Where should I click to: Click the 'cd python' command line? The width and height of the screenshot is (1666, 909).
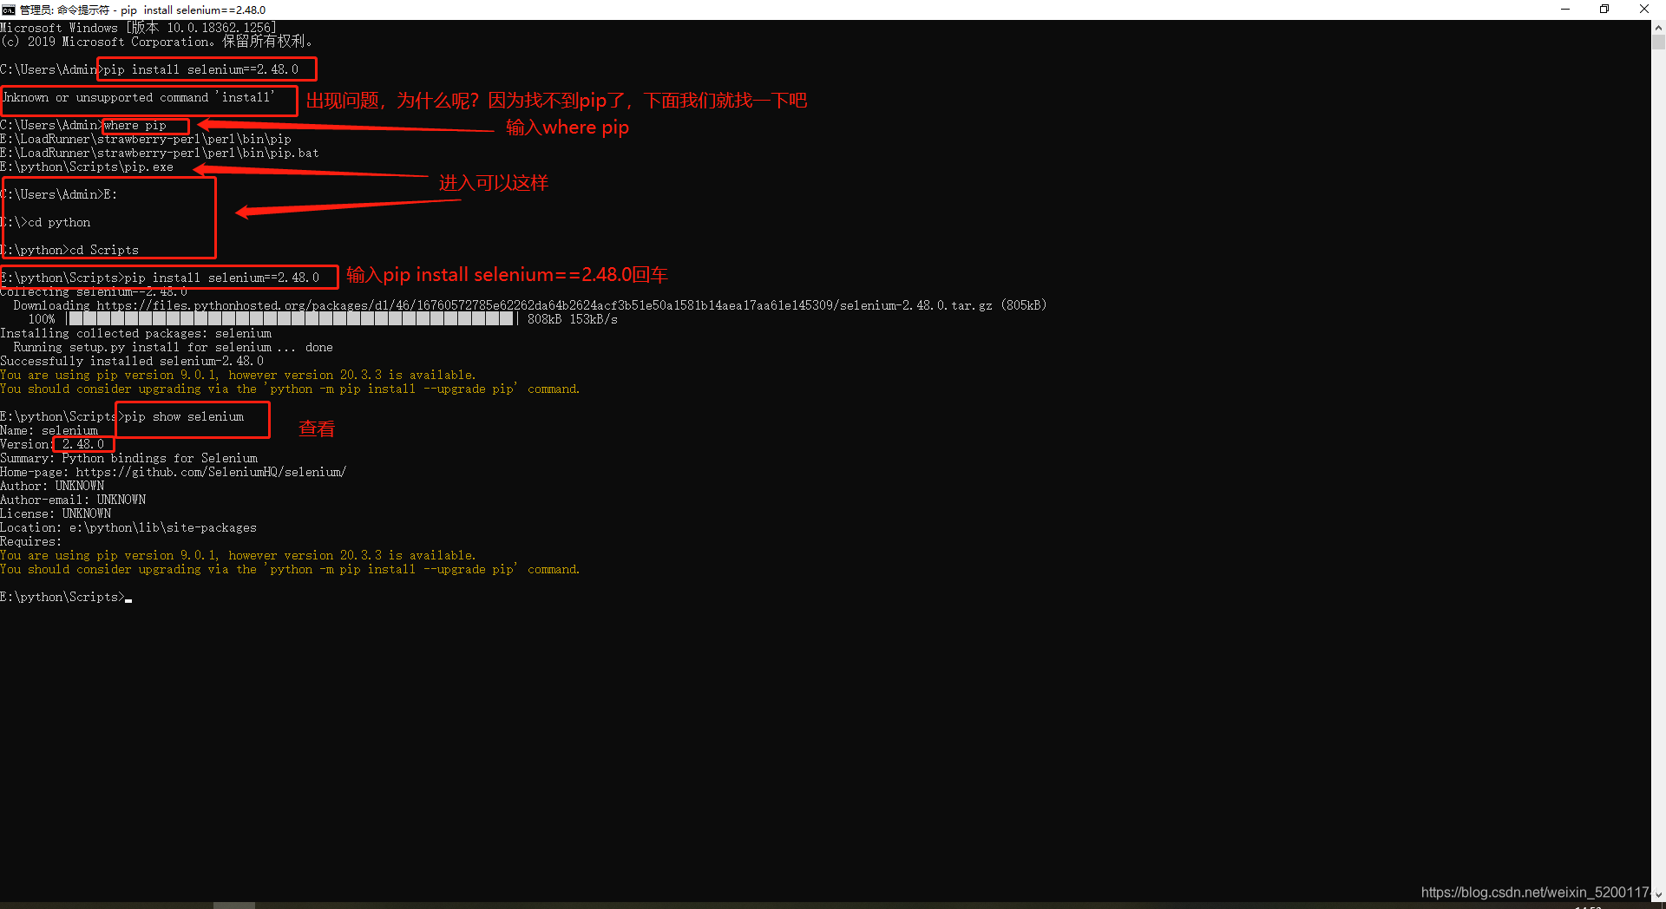pyautogui.click(x=45, y=222)
